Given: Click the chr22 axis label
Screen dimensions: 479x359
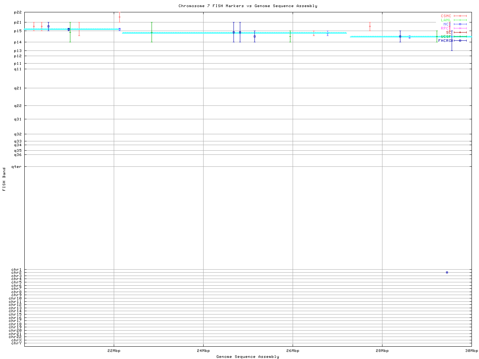Looking at the screenshot, I should 15,337.
